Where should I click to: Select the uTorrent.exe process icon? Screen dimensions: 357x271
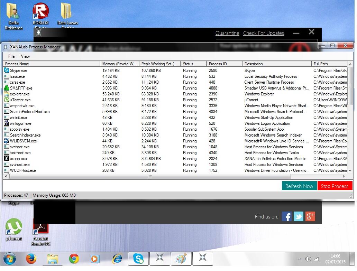click(7, 100)
